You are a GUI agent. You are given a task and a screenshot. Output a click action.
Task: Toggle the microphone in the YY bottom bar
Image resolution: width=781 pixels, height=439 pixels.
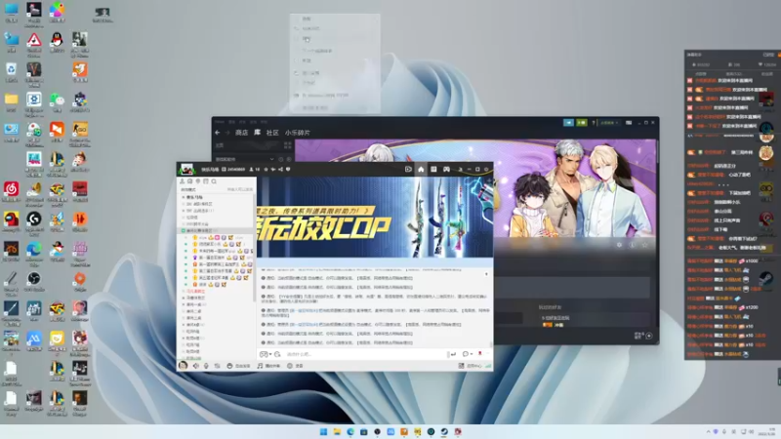206,366
